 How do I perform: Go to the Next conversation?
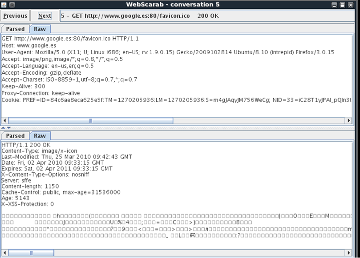point(44,16)
